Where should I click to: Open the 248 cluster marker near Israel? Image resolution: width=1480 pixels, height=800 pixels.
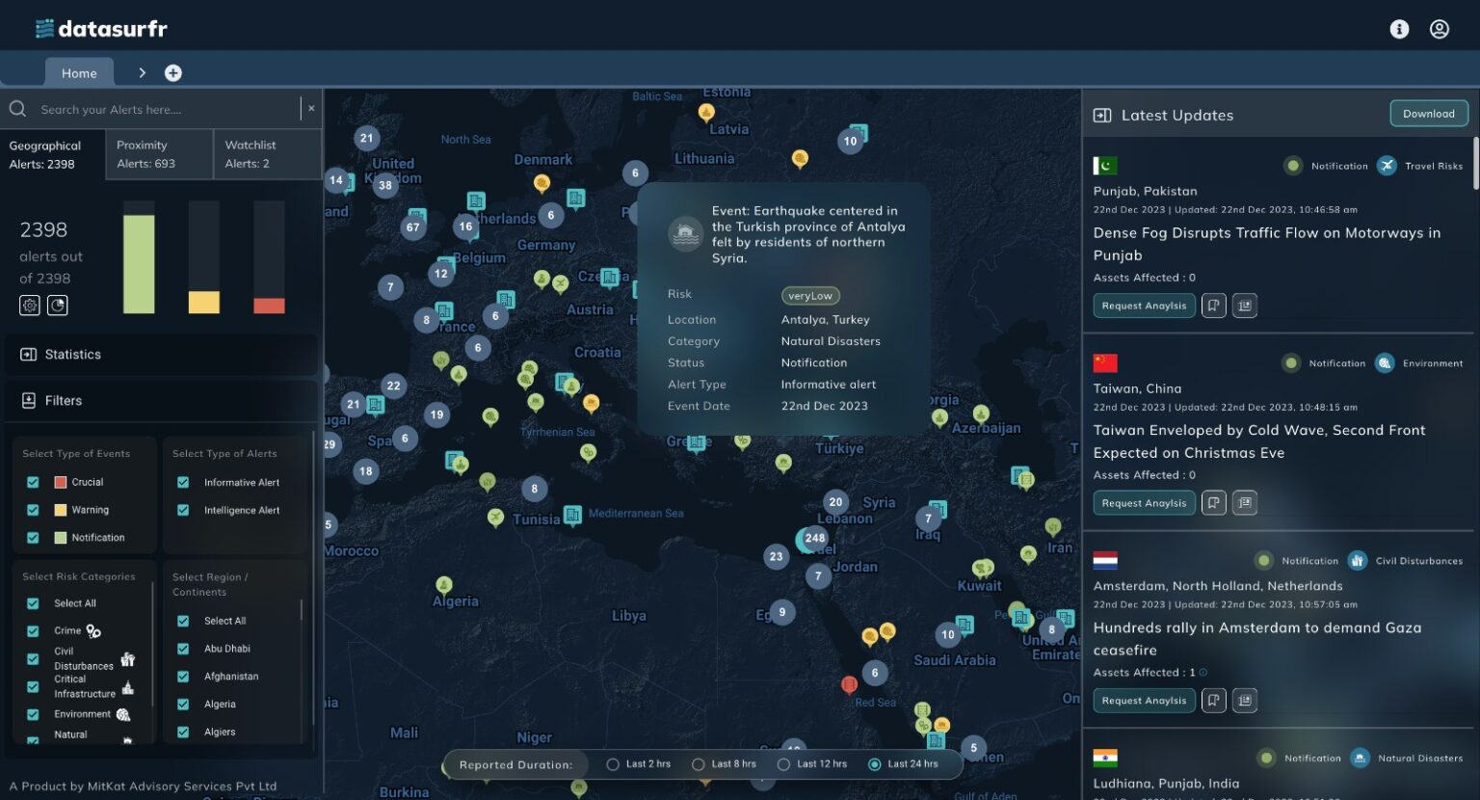814,539
